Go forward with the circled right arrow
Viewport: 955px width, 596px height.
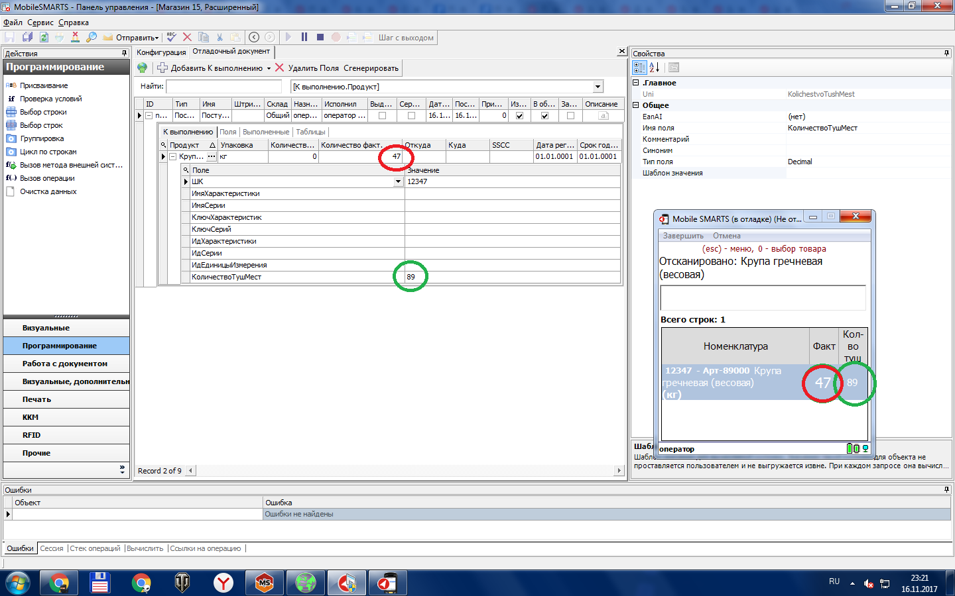(x=270, y=38)
